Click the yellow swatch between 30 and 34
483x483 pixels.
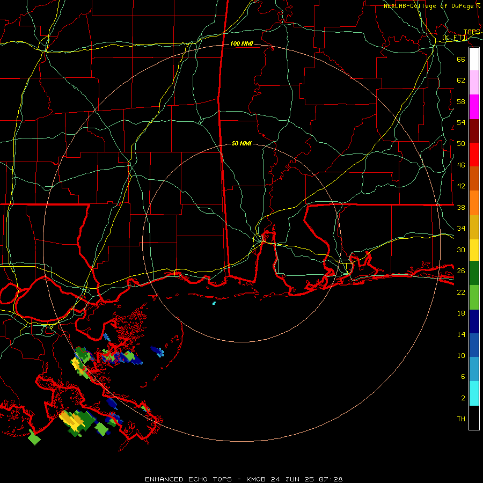[x=474, y=250]
